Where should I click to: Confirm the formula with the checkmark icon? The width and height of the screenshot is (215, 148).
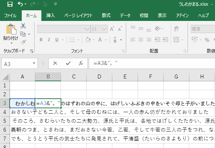[68, 63]
